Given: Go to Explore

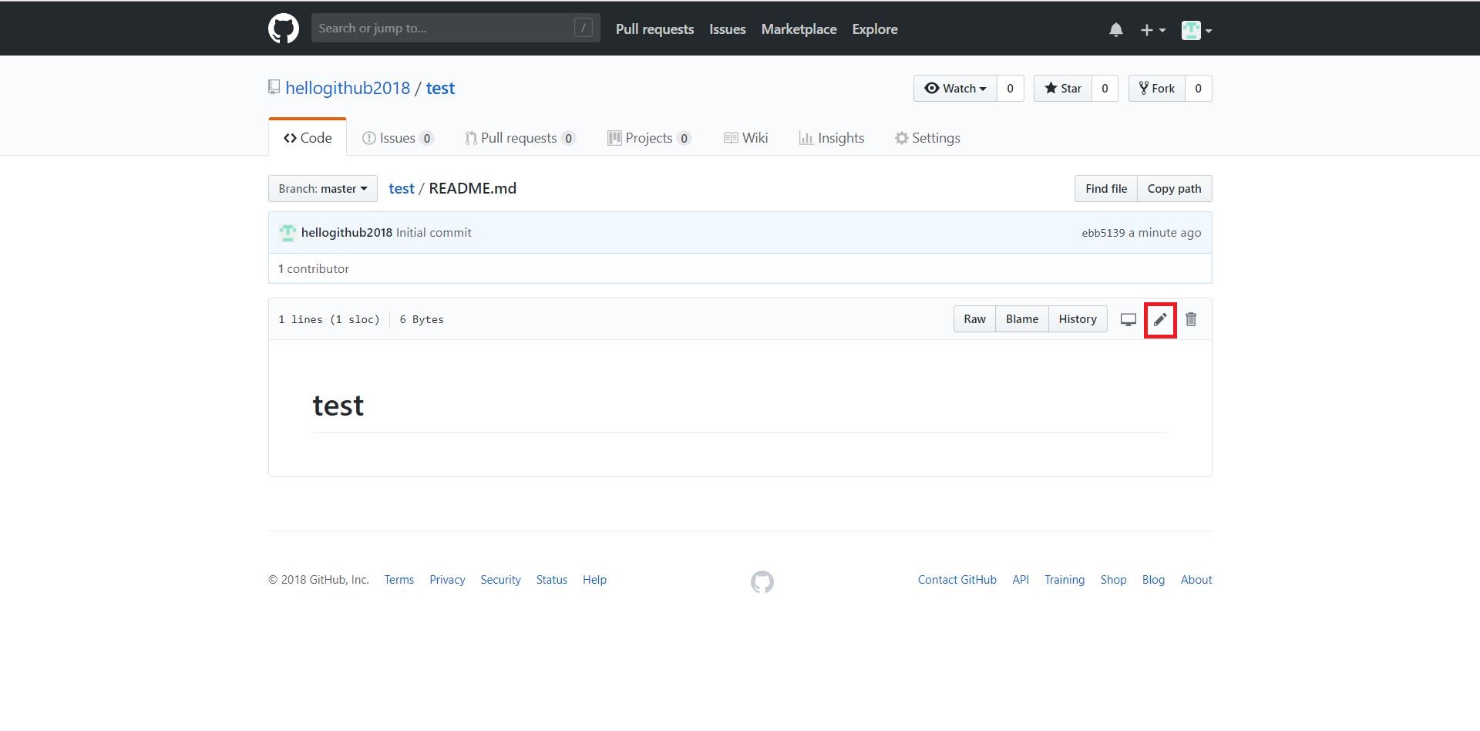Looking at the screenshot, I should click(x=875, y=29).
